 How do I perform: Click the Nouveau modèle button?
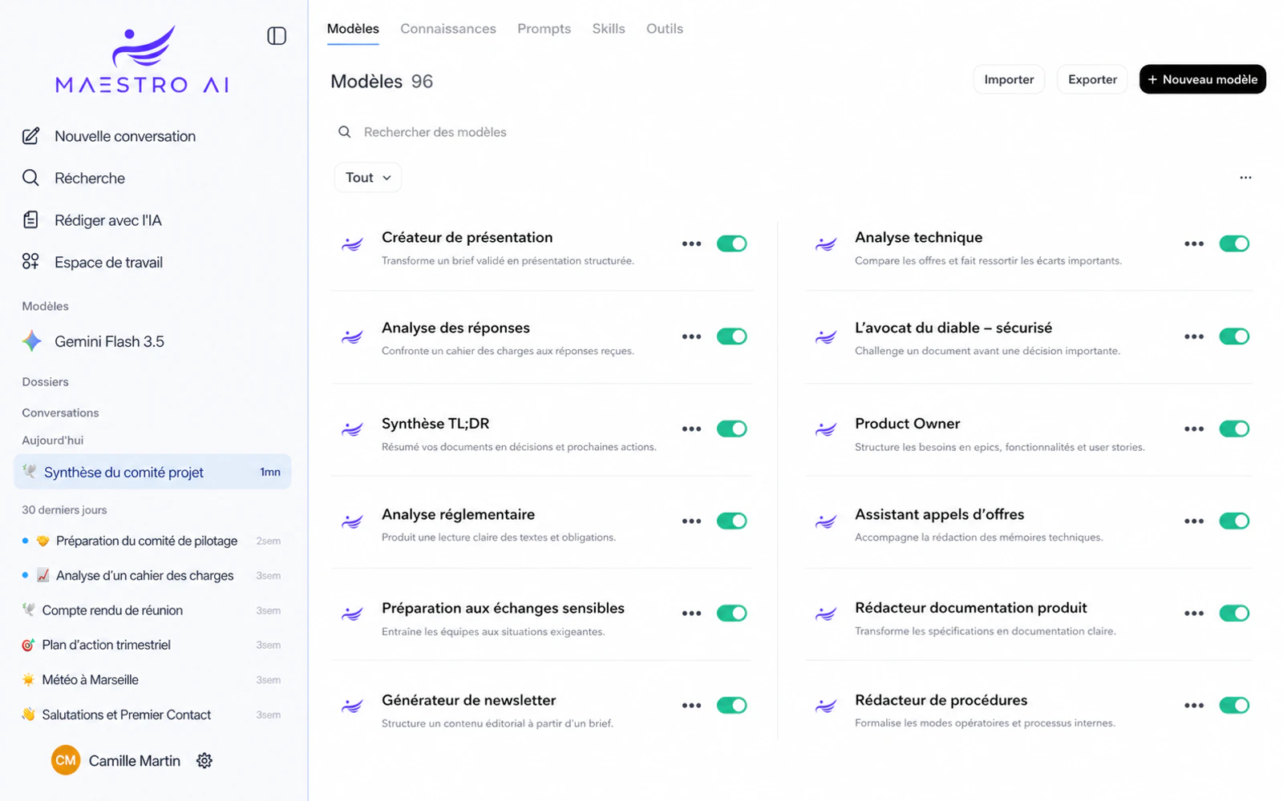tap(1202, 79)
